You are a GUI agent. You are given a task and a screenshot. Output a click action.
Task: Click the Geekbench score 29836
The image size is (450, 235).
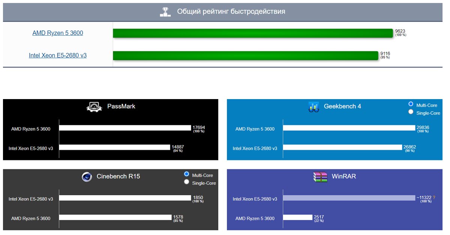pos(423,128)
